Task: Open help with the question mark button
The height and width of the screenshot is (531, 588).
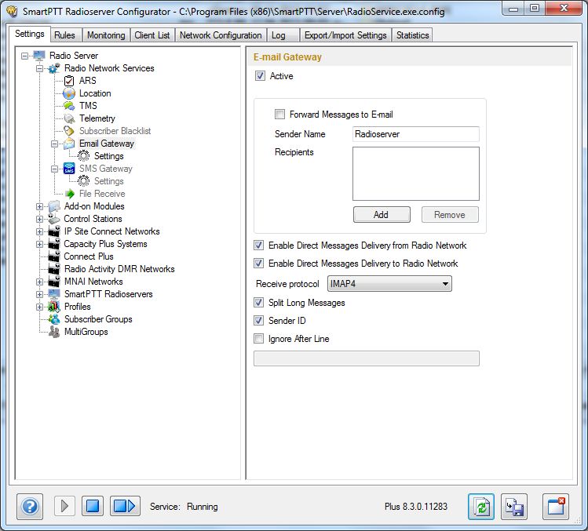Action: (x=30, y=507)
